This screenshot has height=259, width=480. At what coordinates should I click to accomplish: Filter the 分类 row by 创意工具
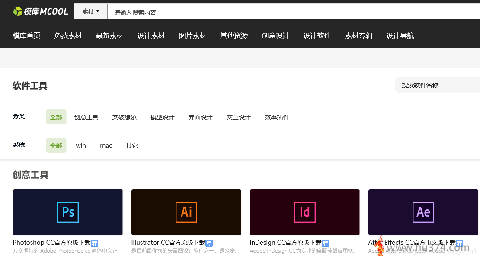[x=86, y=117]
